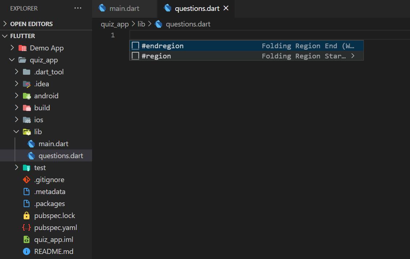Close the questions.dart tab

[x=226, y=8]
